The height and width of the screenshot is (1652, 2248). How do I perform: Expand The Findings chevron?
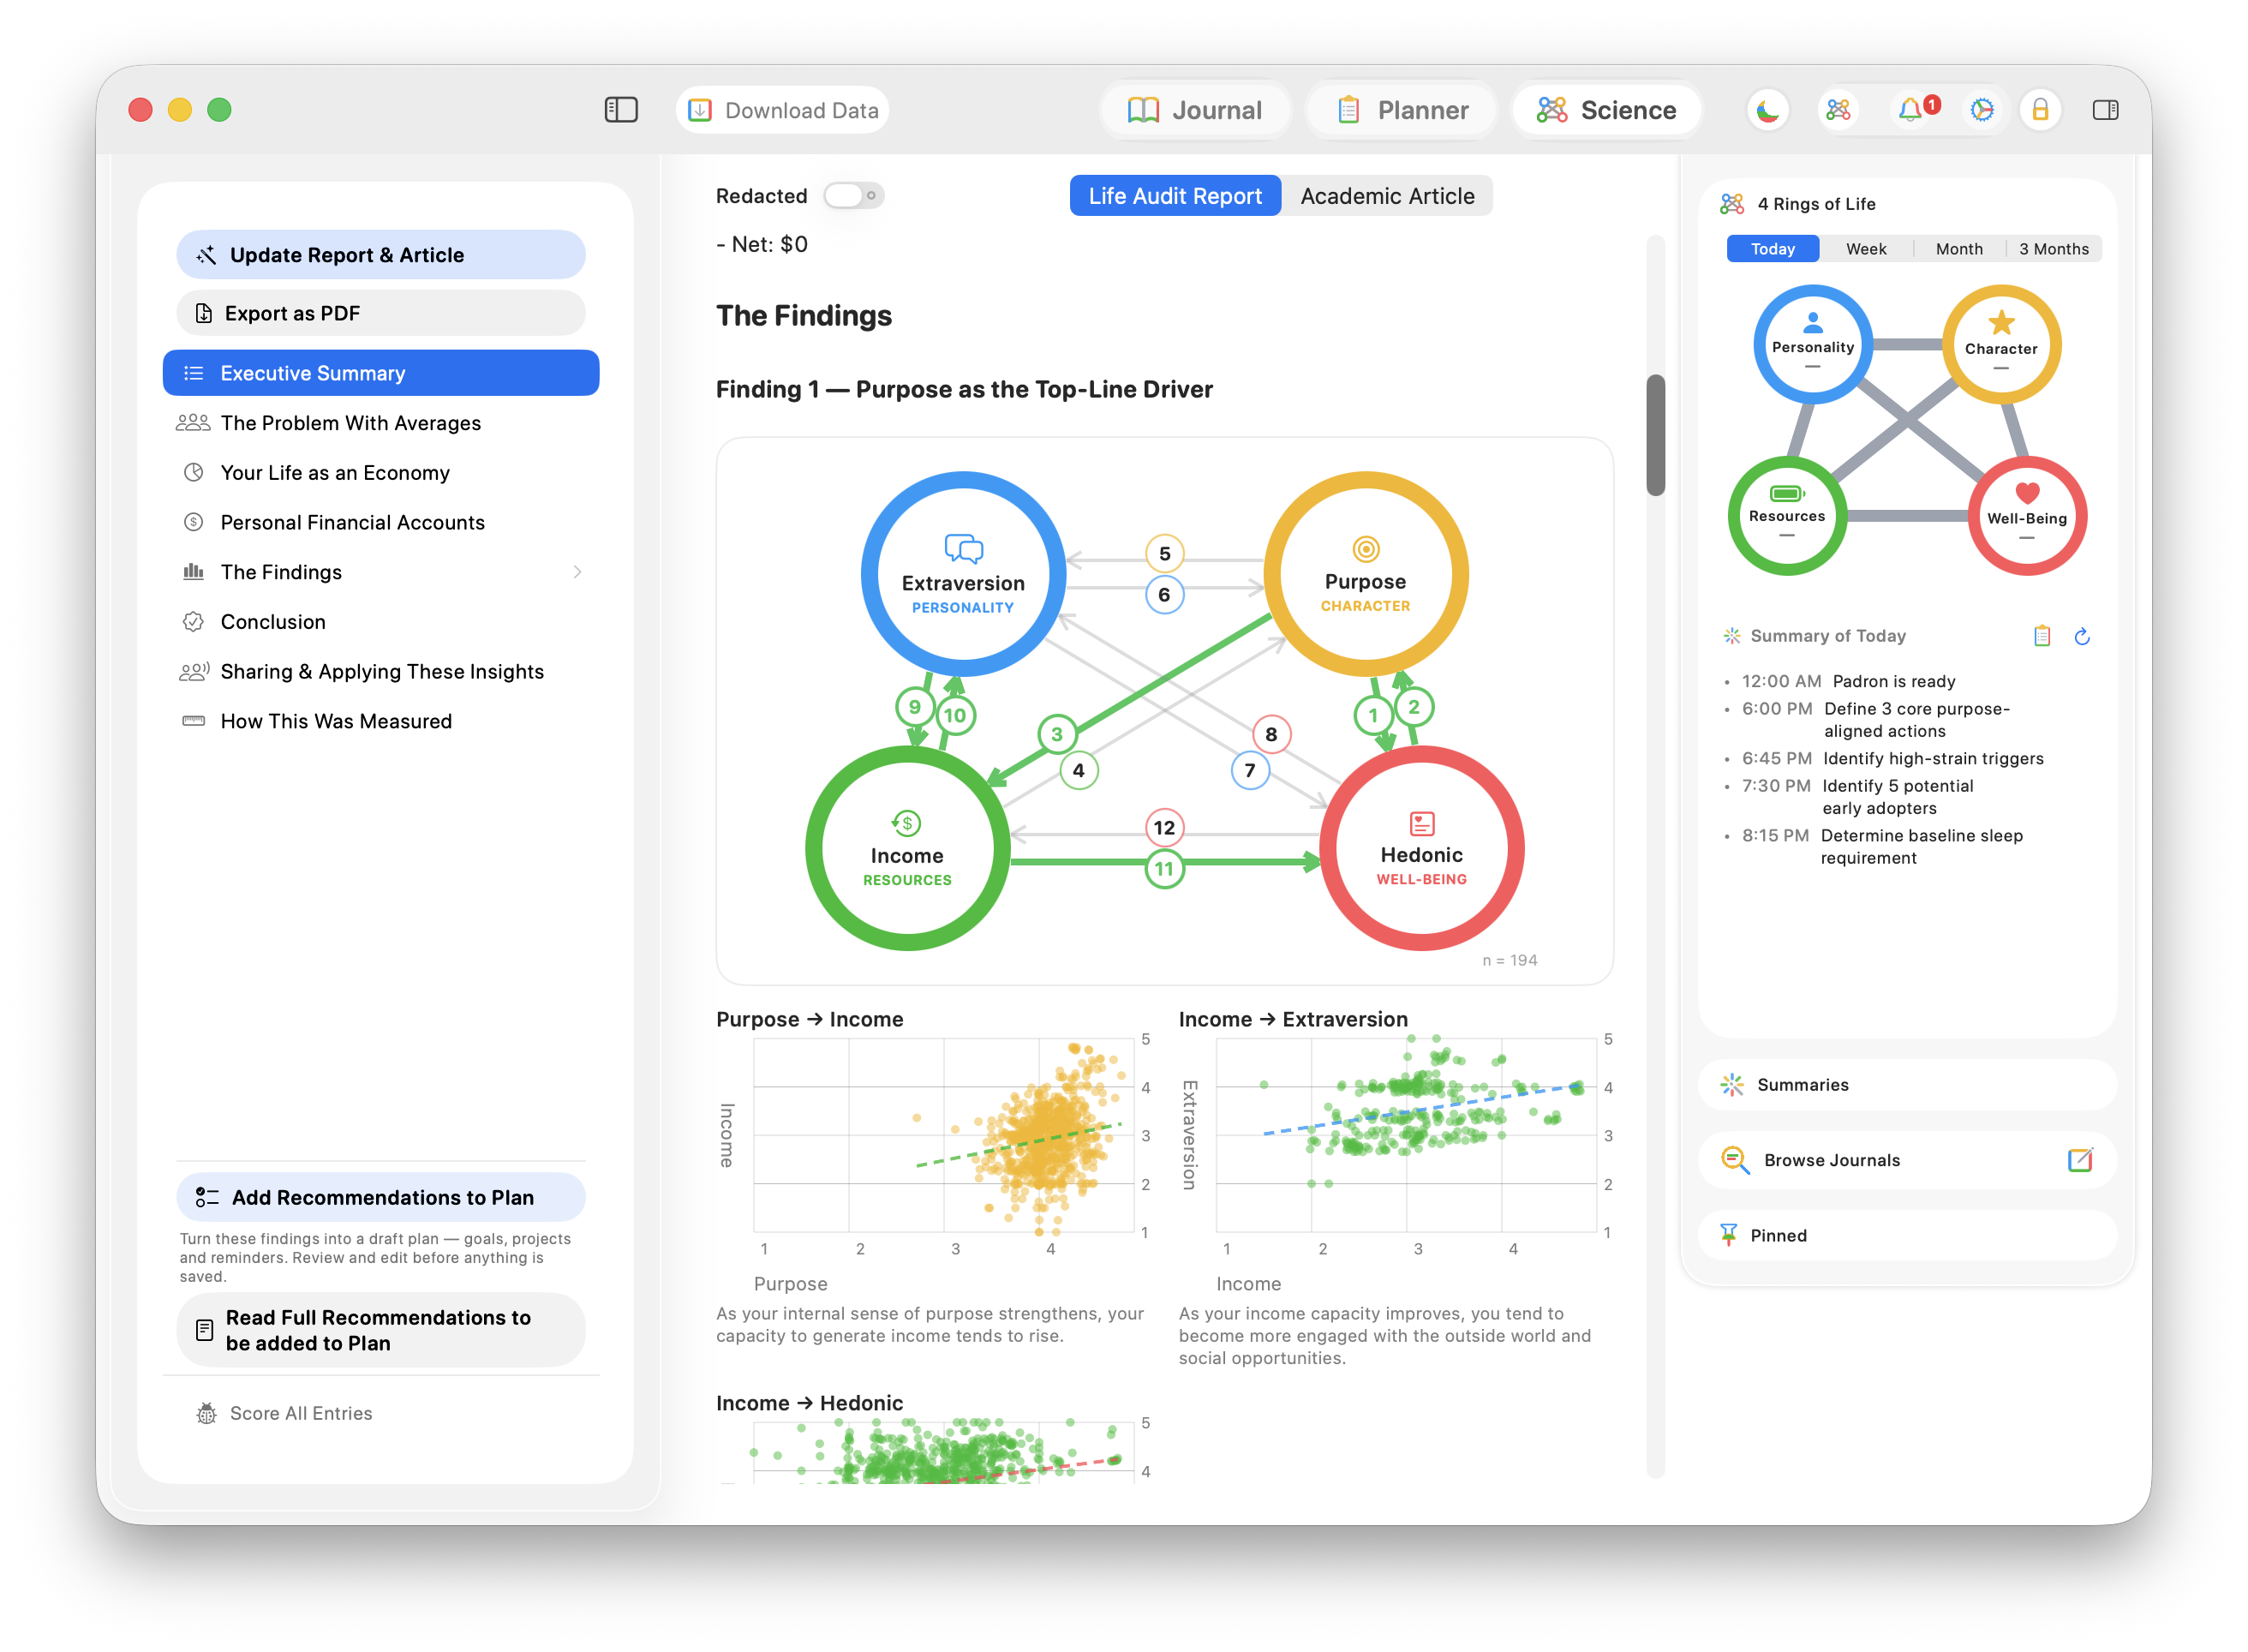tap(577, 572)
